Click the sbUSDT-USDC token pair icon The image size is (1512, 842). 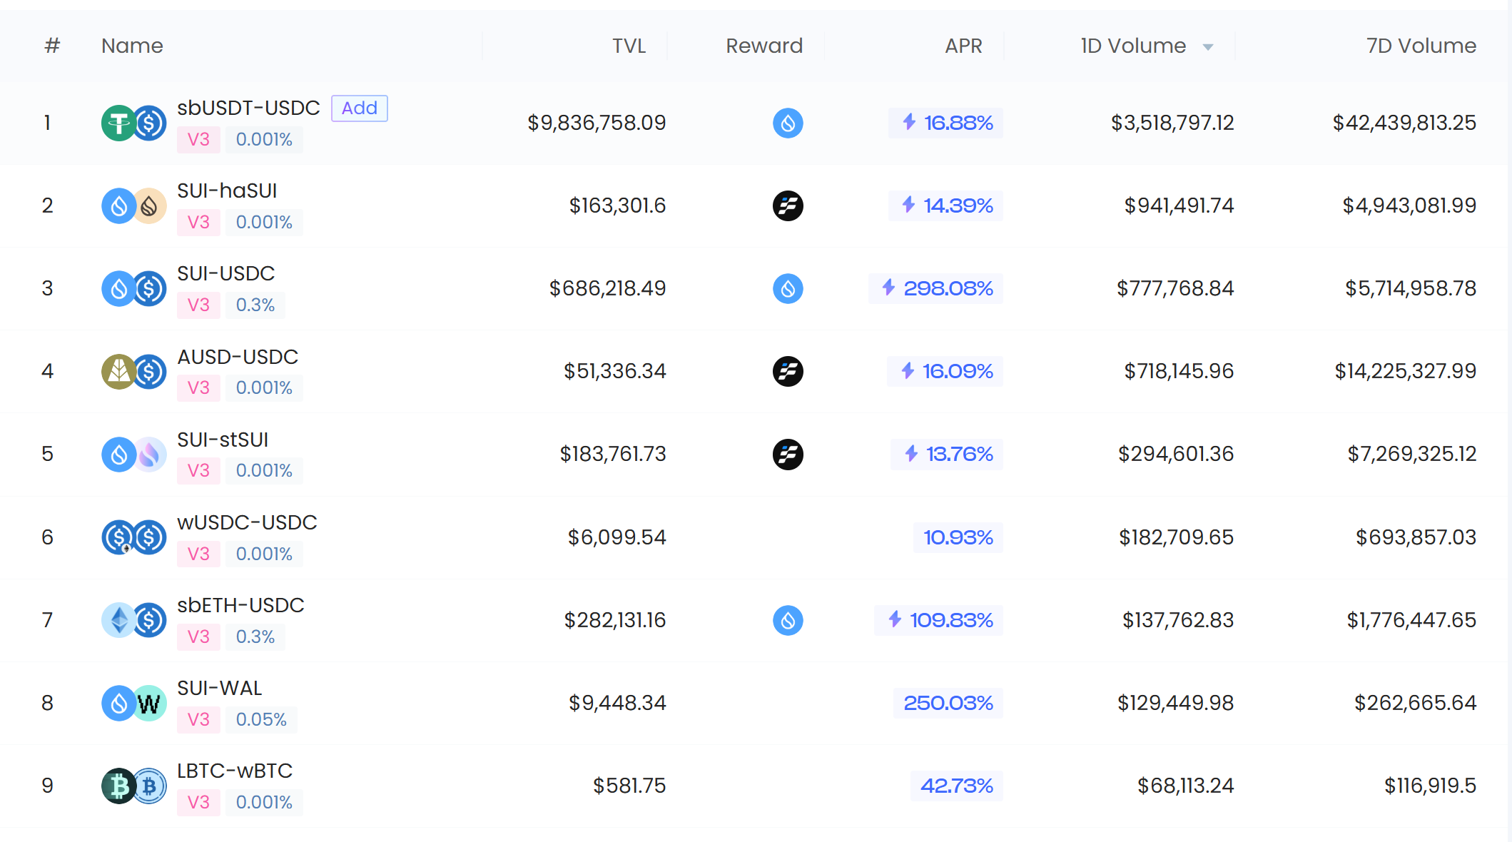click(x=133, y=123)
